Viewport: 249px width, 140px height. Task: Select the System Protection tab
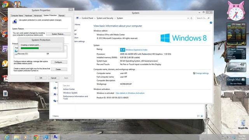(50, 16)
